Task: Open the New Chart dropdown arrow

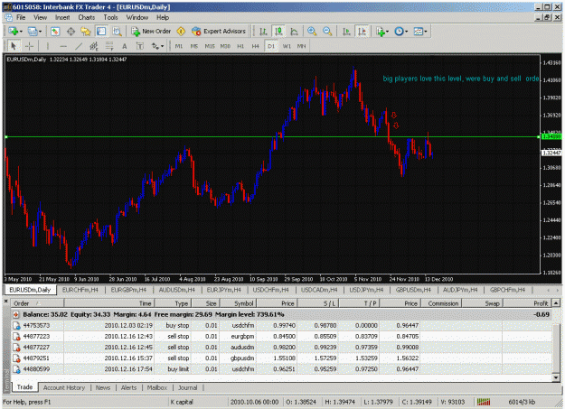Action: [21, 32]
